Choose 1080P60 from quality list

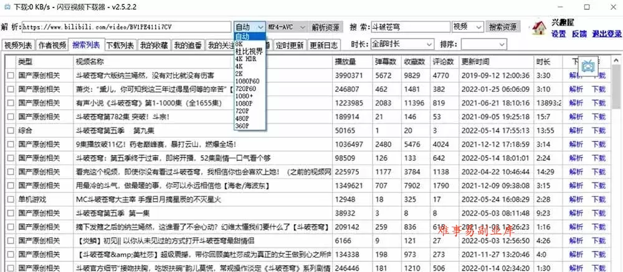click(x=250, y=81)
